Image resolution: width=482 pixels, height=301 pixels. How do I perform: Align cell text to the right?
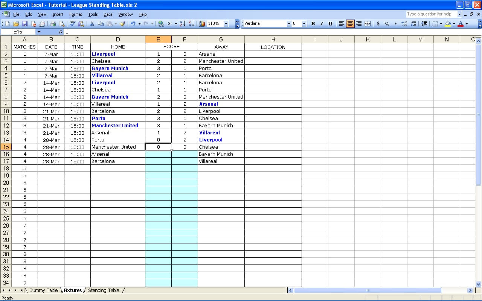tap(359, 24)
